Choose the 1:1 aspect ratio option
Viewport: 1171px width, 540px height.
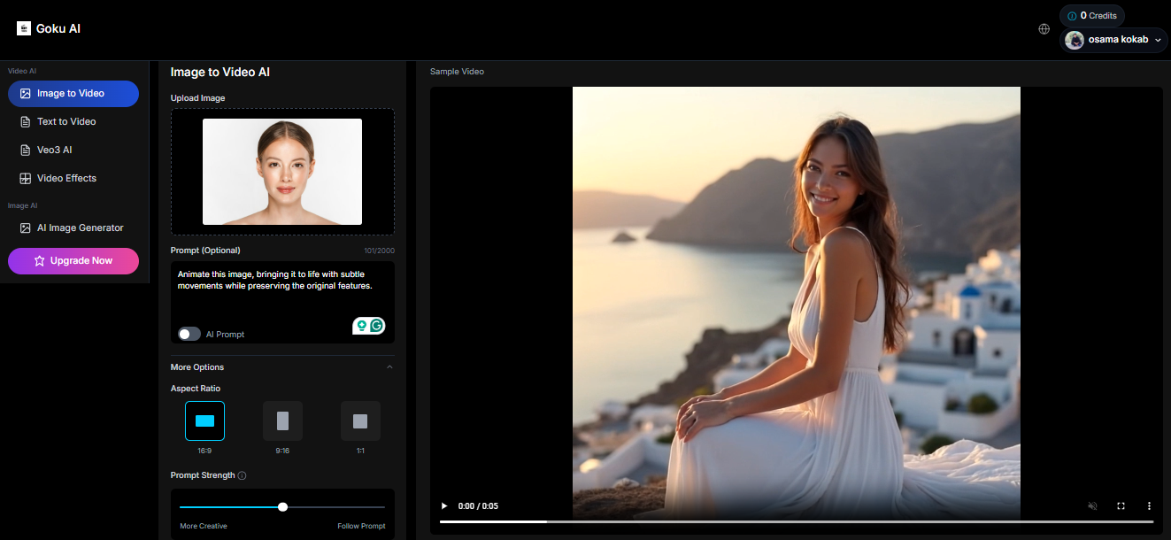click(x=360, y=420)
